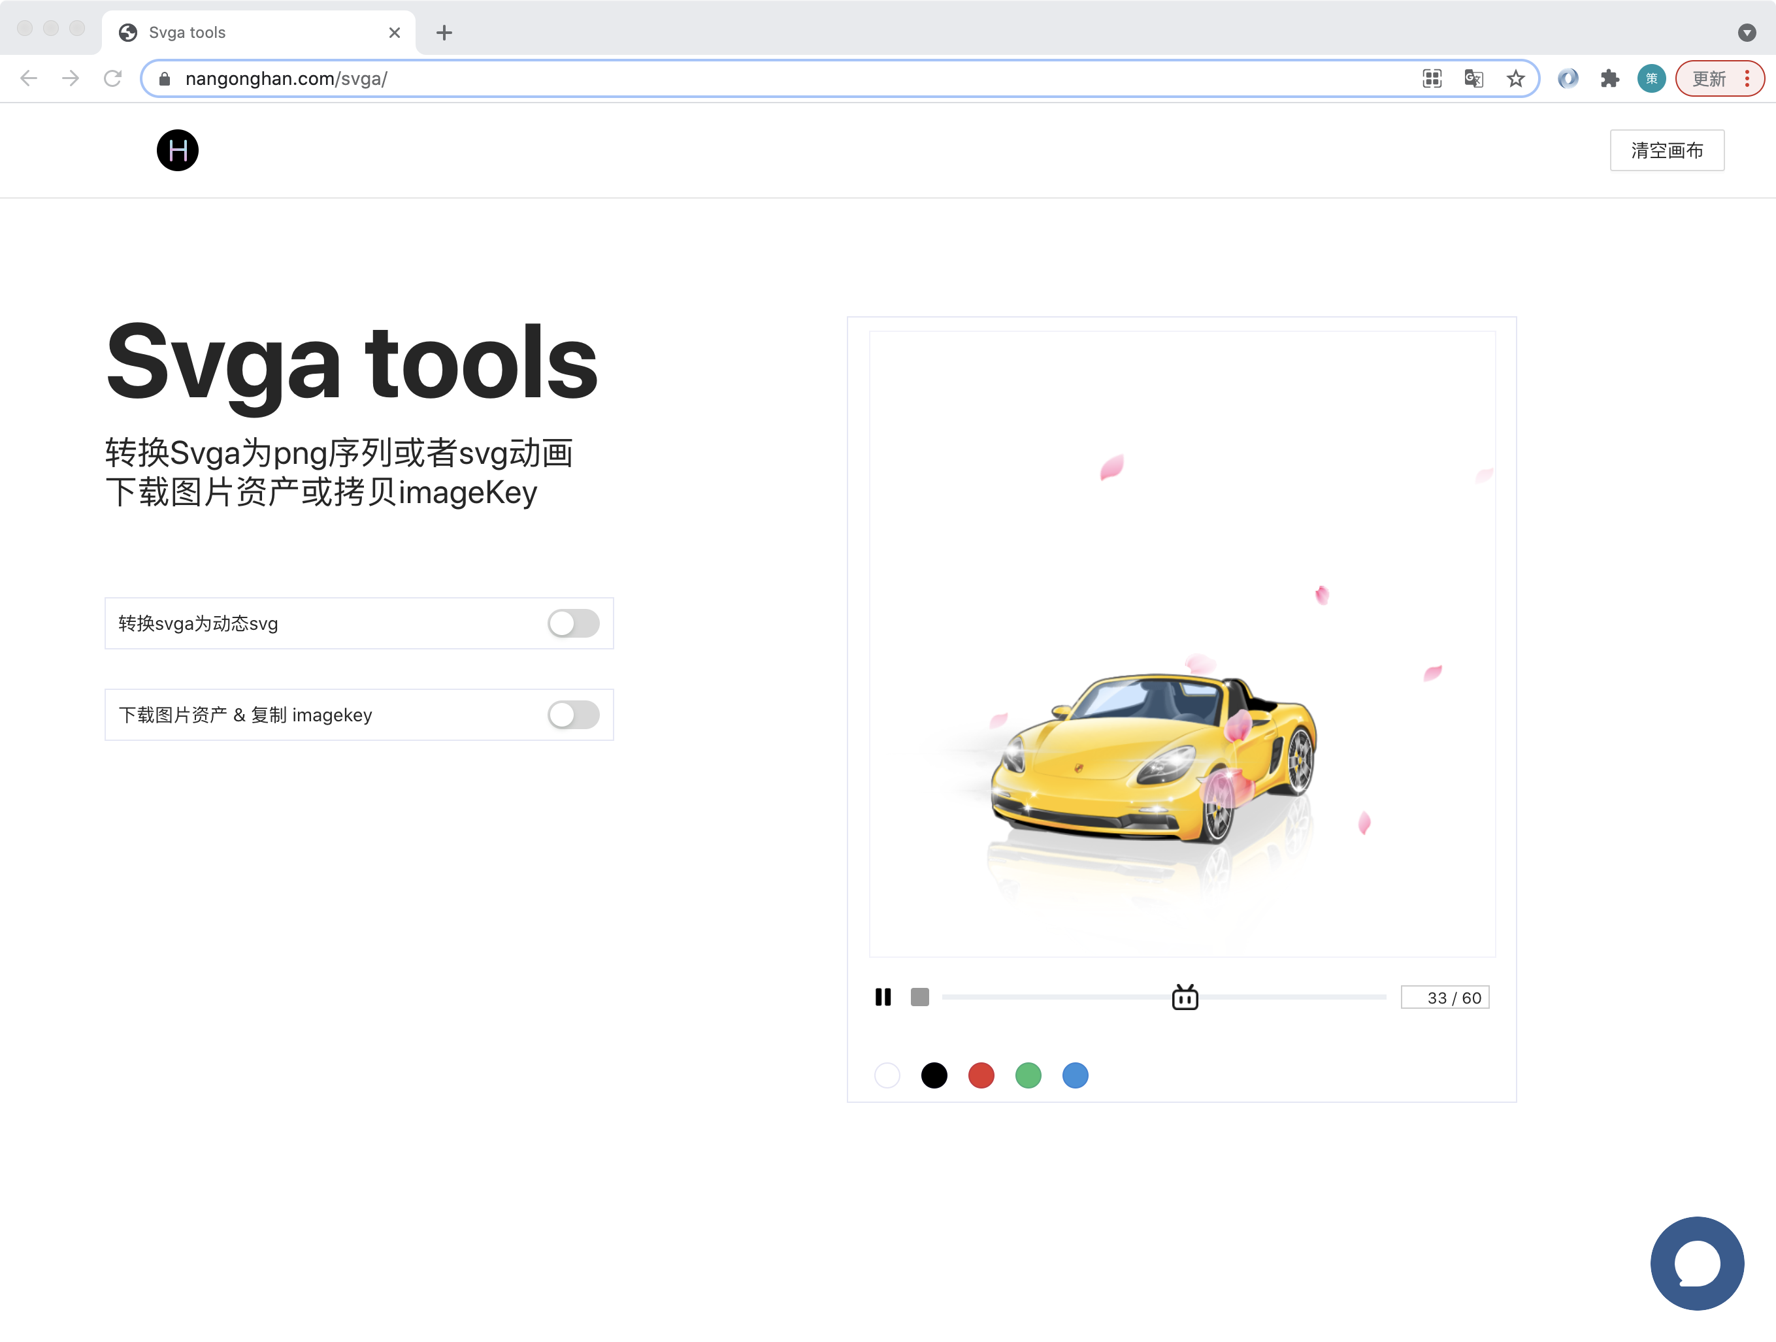Reload the page
Viewport: 1776px width, 1342px height.
(x=113, y=78)
